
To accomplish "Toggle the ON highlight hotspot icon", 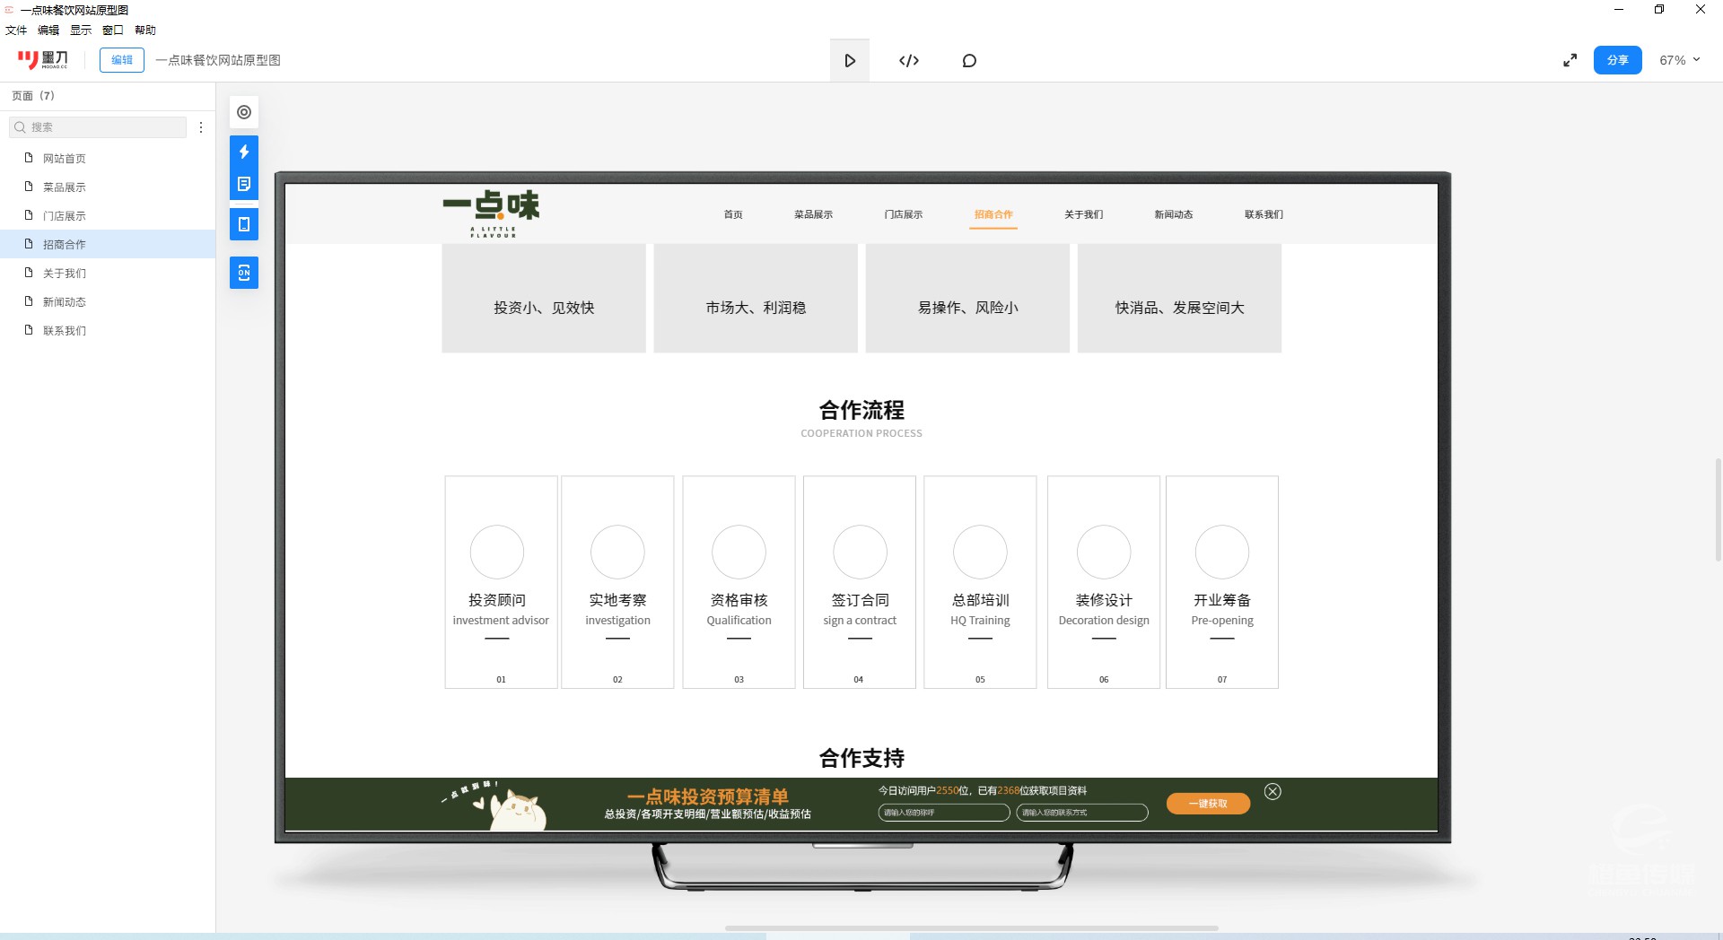I will [244, 273].
